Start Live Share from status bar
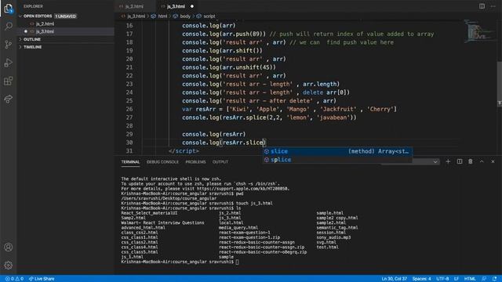 [42, 279]
